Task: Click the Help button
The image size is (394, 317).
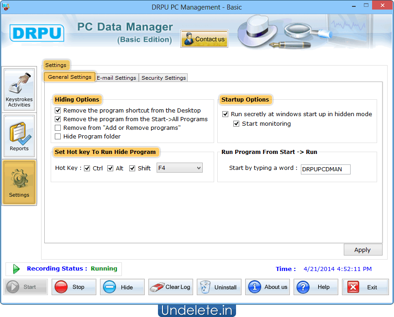Action: [x=316, y=287]
